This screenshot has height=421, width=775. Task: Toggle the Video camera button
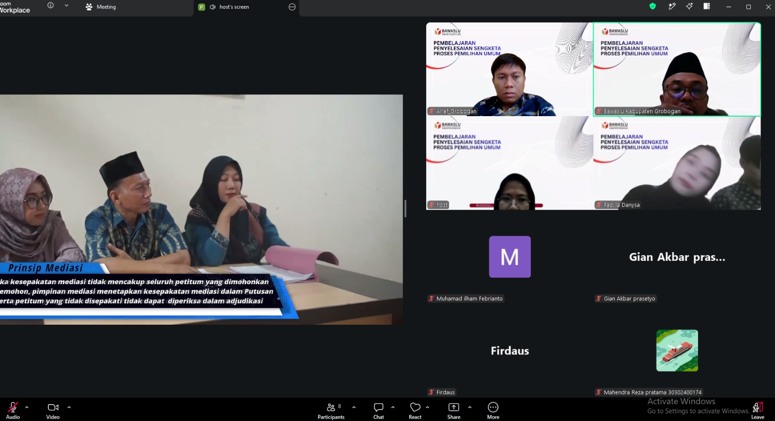pos(53,410)
